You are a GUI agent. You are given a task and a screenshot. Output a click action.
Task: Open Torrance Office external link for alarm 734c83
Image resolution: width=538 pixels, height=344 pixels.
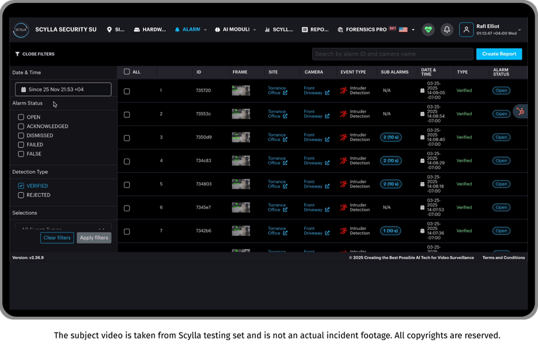click(x=285, y=163)
